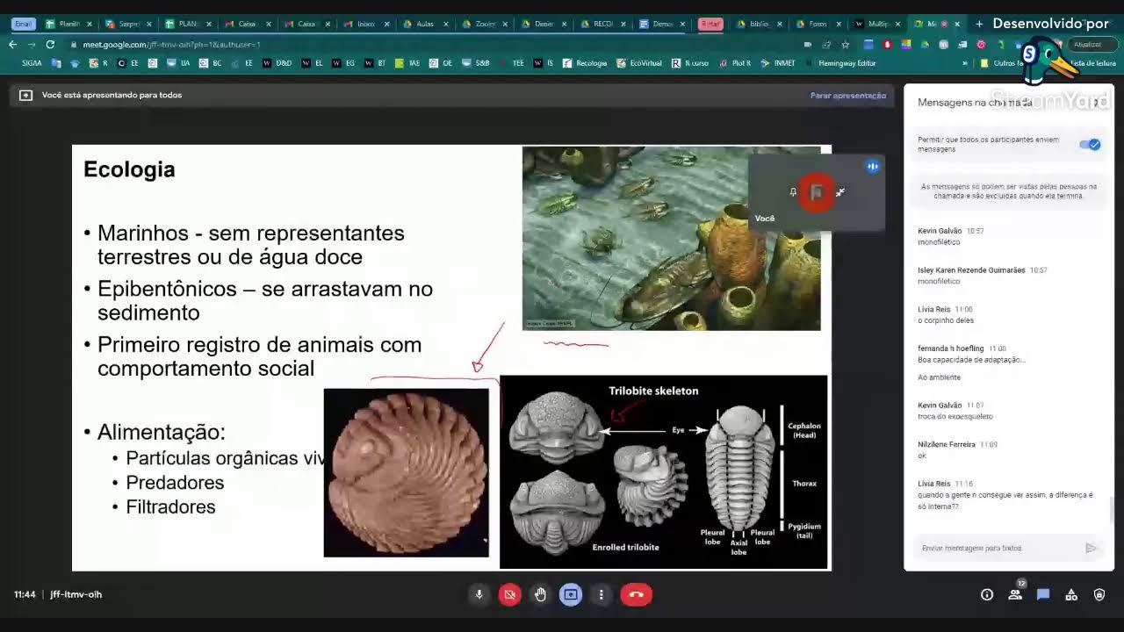This screenshot has height=632, width=1124.
Task: Mute the microphone in the call bar
Action: tap(479, 594)
